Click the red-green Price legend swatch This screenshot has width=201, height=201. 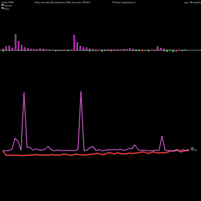(x=2, y=8)
